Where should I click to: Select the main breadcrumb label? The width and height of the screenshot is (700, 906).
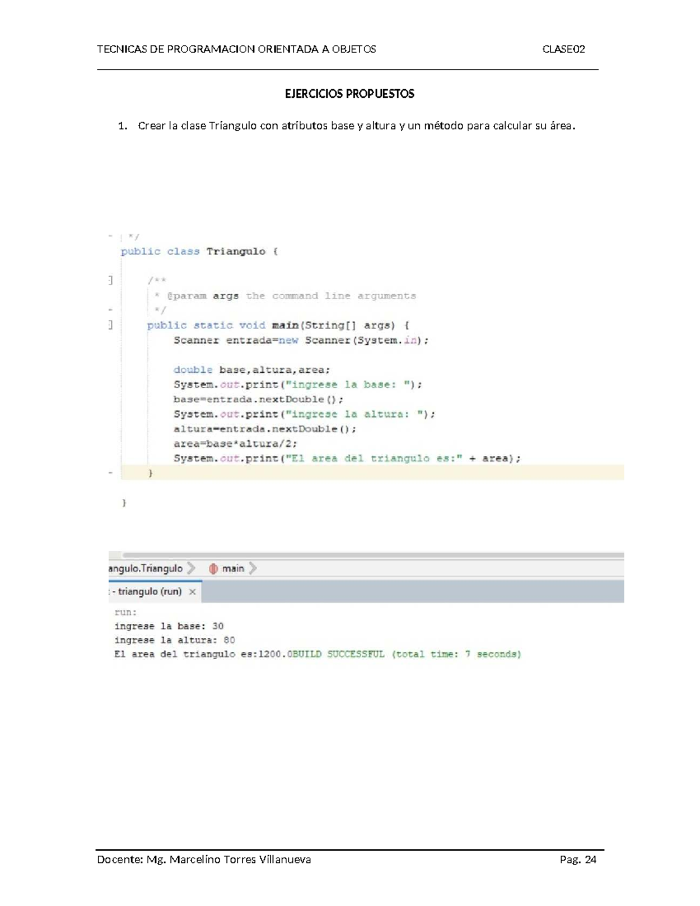click(233, 569)
